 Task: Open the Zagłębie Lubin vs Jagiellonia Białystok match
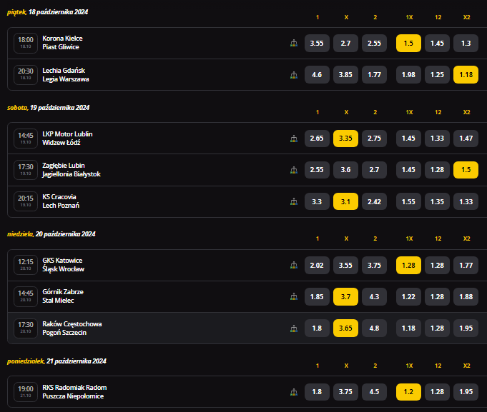click(72, 170)
